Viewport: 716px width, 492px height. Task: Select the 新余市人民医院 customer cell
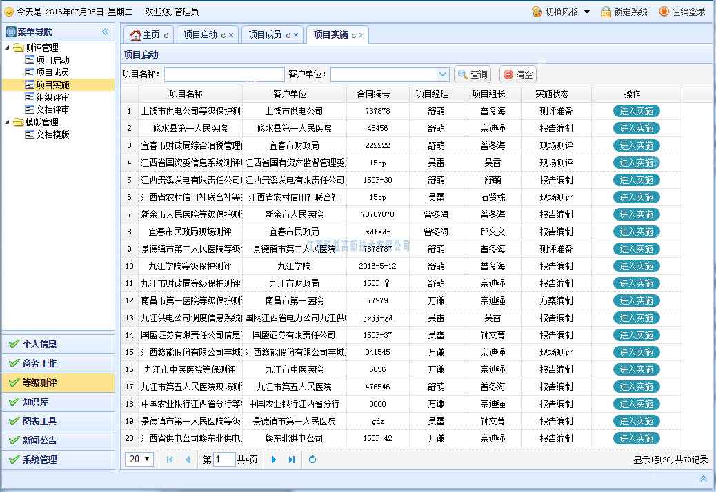click(295, 215)
